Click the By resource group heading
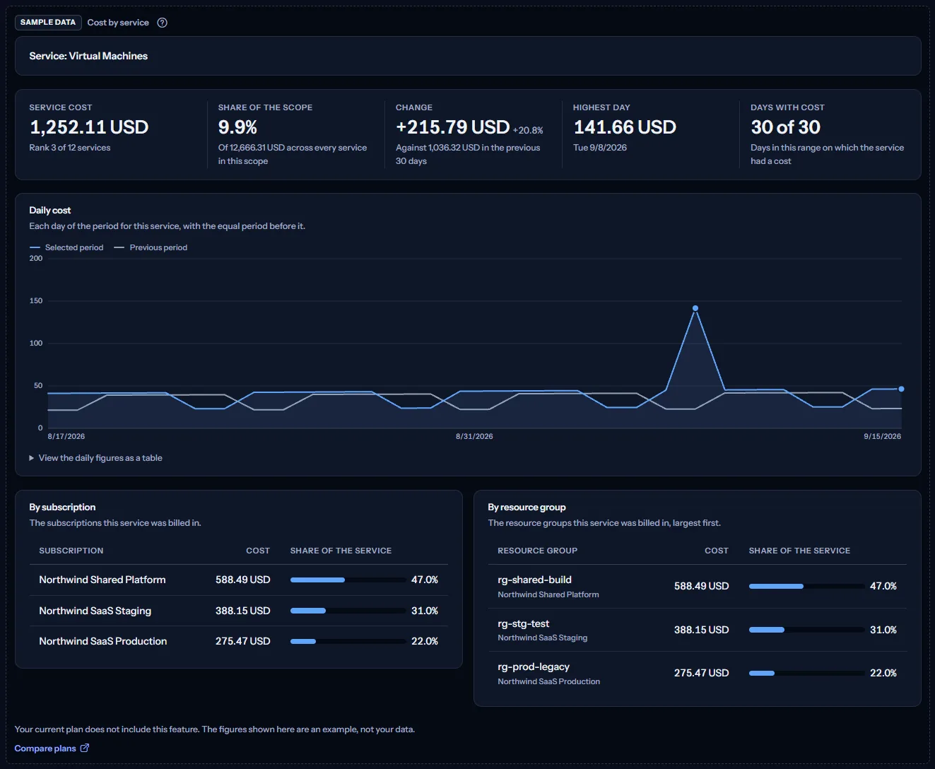The width and height of the screenshot is (935, 769). click(527, 507)
